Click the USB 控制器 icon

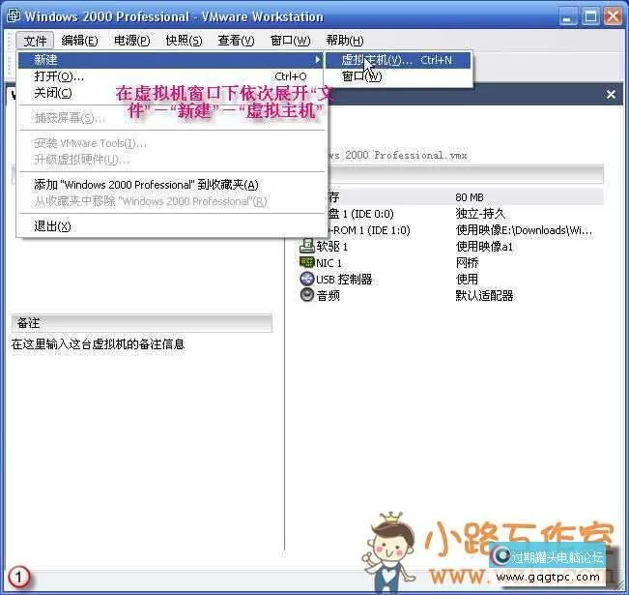[307, 279]
